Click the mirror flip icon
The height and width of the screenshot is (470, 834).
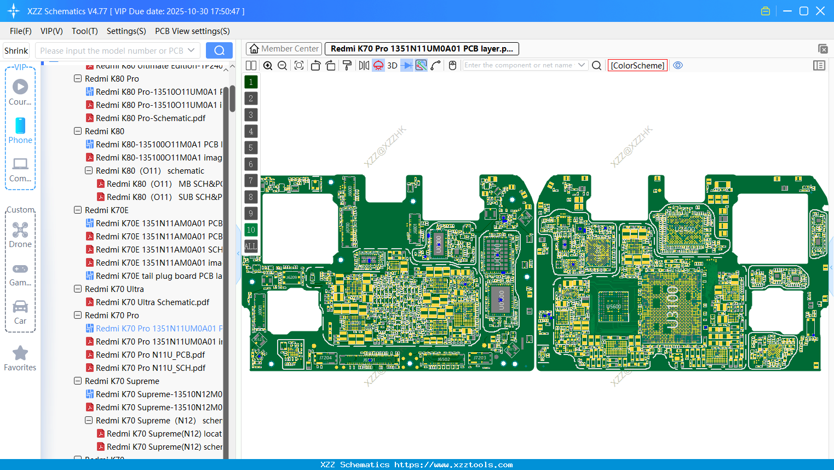pyautogui.click(x=363, y=65)
